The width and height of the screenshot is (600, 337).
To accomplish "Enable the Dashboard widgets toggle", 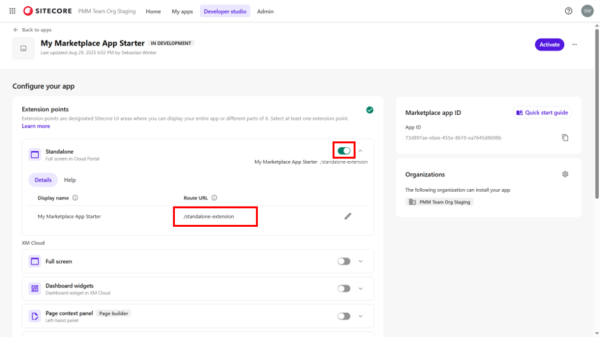I will coord(344,289).
